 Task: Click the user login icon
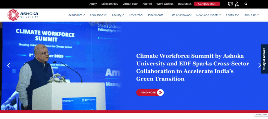click(x=237, y=4)
